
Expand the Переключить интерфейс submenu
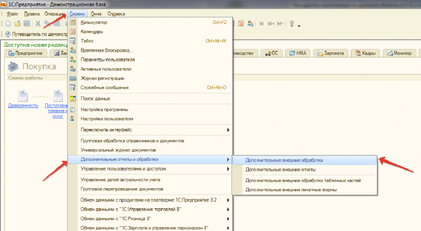[228, 130]
